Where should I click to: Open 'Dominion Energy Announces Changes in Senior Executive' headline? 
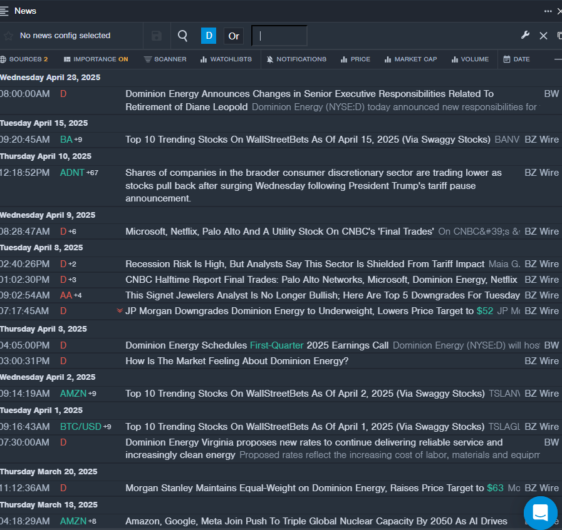[310, 100]
